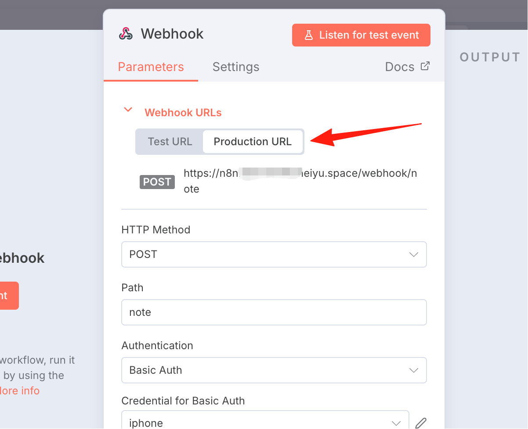This screenshot has width=528, height=429.
Task: Switch to Test URL option
Action: [170, 142]
